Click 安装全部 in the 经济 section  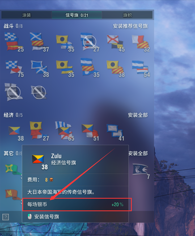(138, 115)
